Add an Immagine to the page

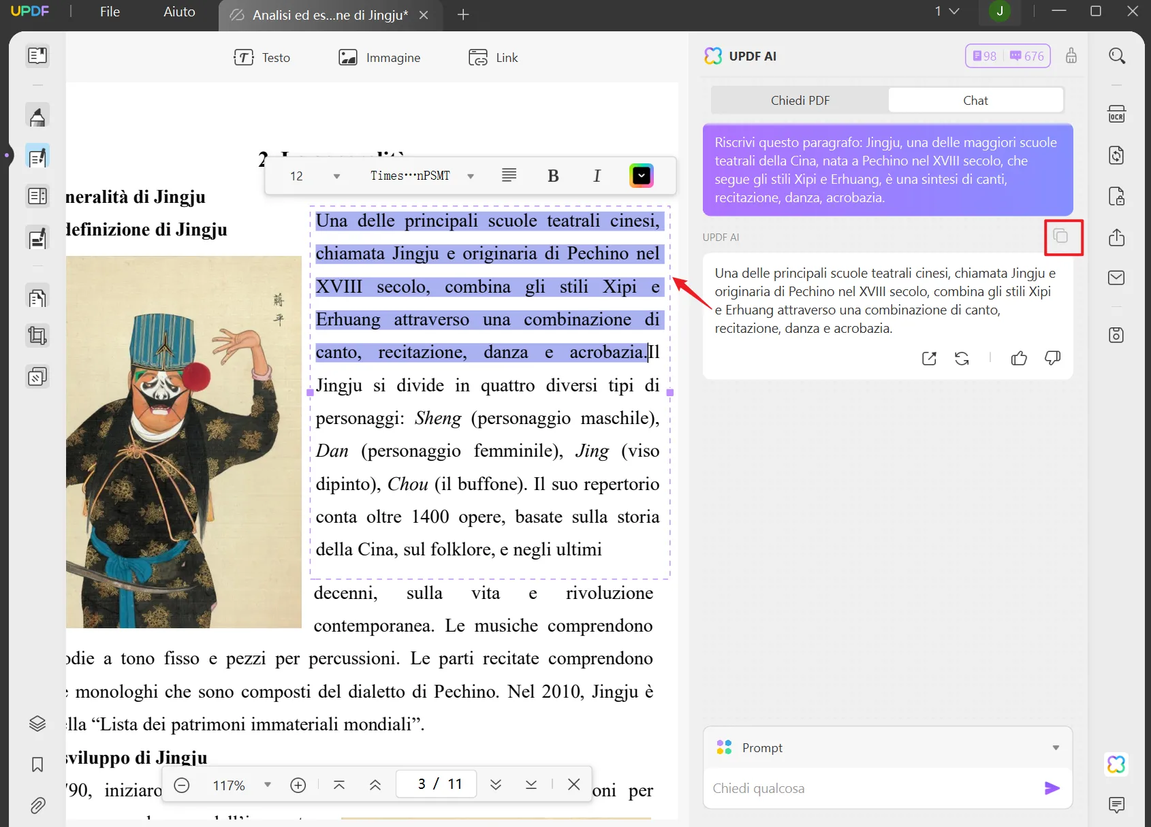point(379,58)
